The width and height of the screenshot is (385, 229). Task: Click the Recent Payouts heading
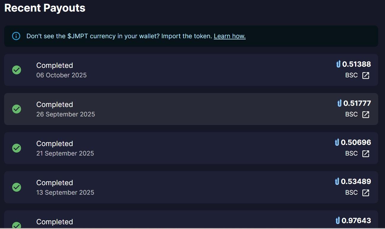point(45,8)
